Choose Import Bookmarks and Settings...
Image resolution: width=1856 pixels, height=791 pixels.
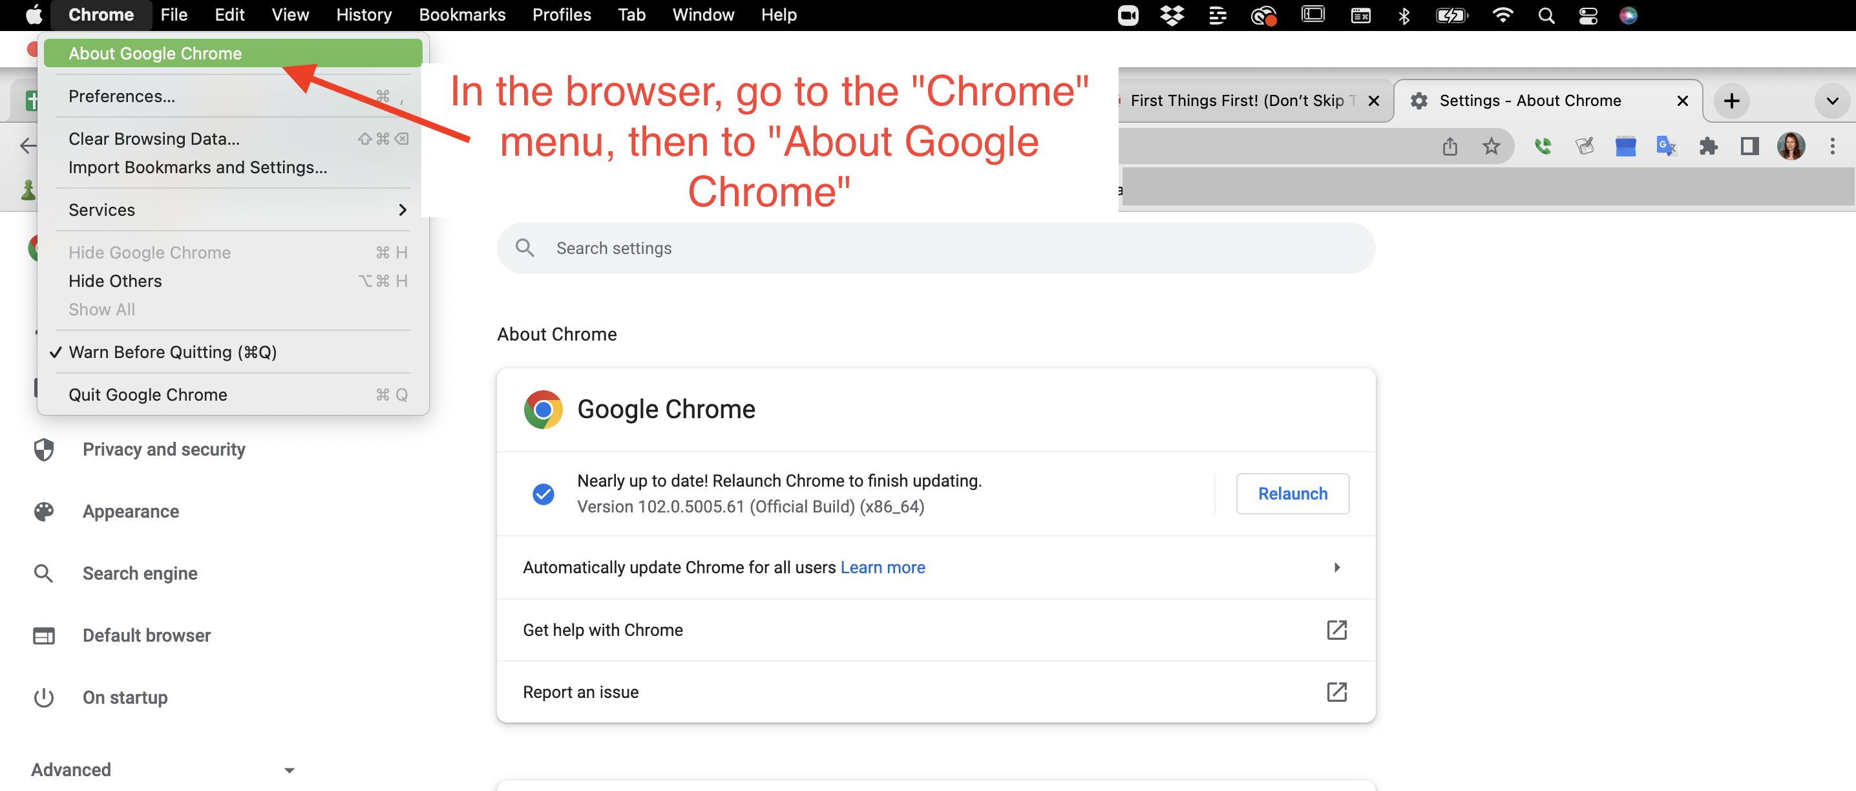(x=233, y=167)
